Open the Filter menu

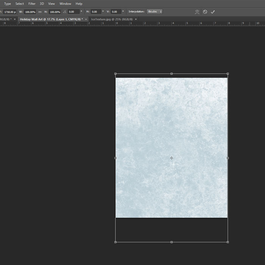click(32, 4)
